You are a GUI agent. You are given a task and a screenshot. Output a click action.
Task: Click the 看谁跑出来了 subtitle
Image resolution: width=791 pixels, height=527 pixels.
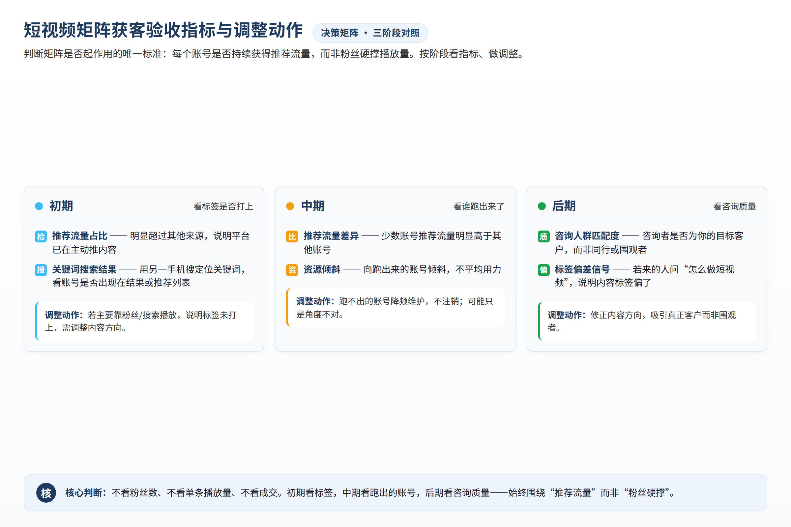[x=479, y=207]
